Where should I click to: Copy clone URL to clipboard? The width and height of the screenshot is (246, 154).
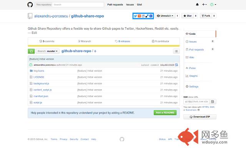[213, 102]
